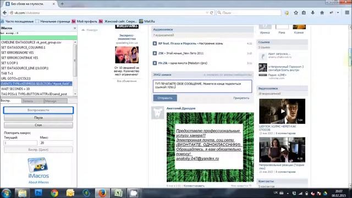
Task: Open the dropdown arrow next to toolbar chat icon
Action: [338, 13]
